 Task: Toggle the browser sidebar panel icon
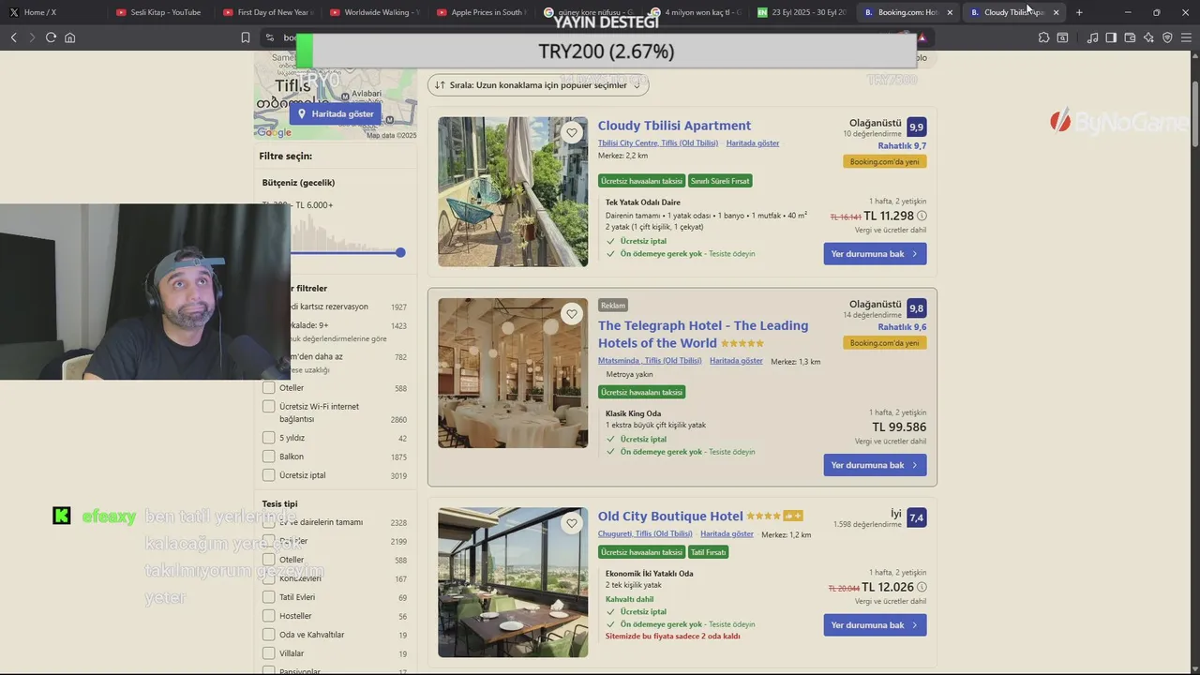(1111, 37)
